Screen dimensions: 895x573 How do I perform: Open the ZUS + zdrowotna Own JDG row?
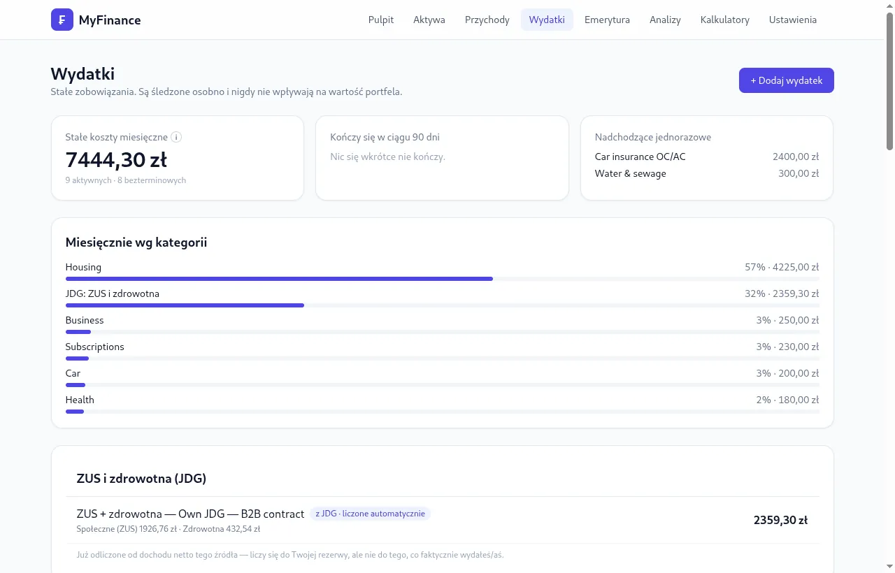(x=443, y=520)
